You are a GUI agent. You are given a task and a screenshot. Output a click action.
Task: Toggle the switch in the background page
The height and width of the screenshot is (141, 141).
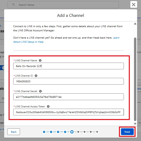[2, 68]
